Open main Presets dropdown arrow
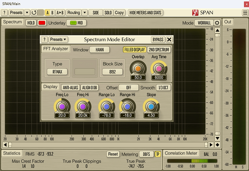Screen dimensions: 249x171 [27, 13]
